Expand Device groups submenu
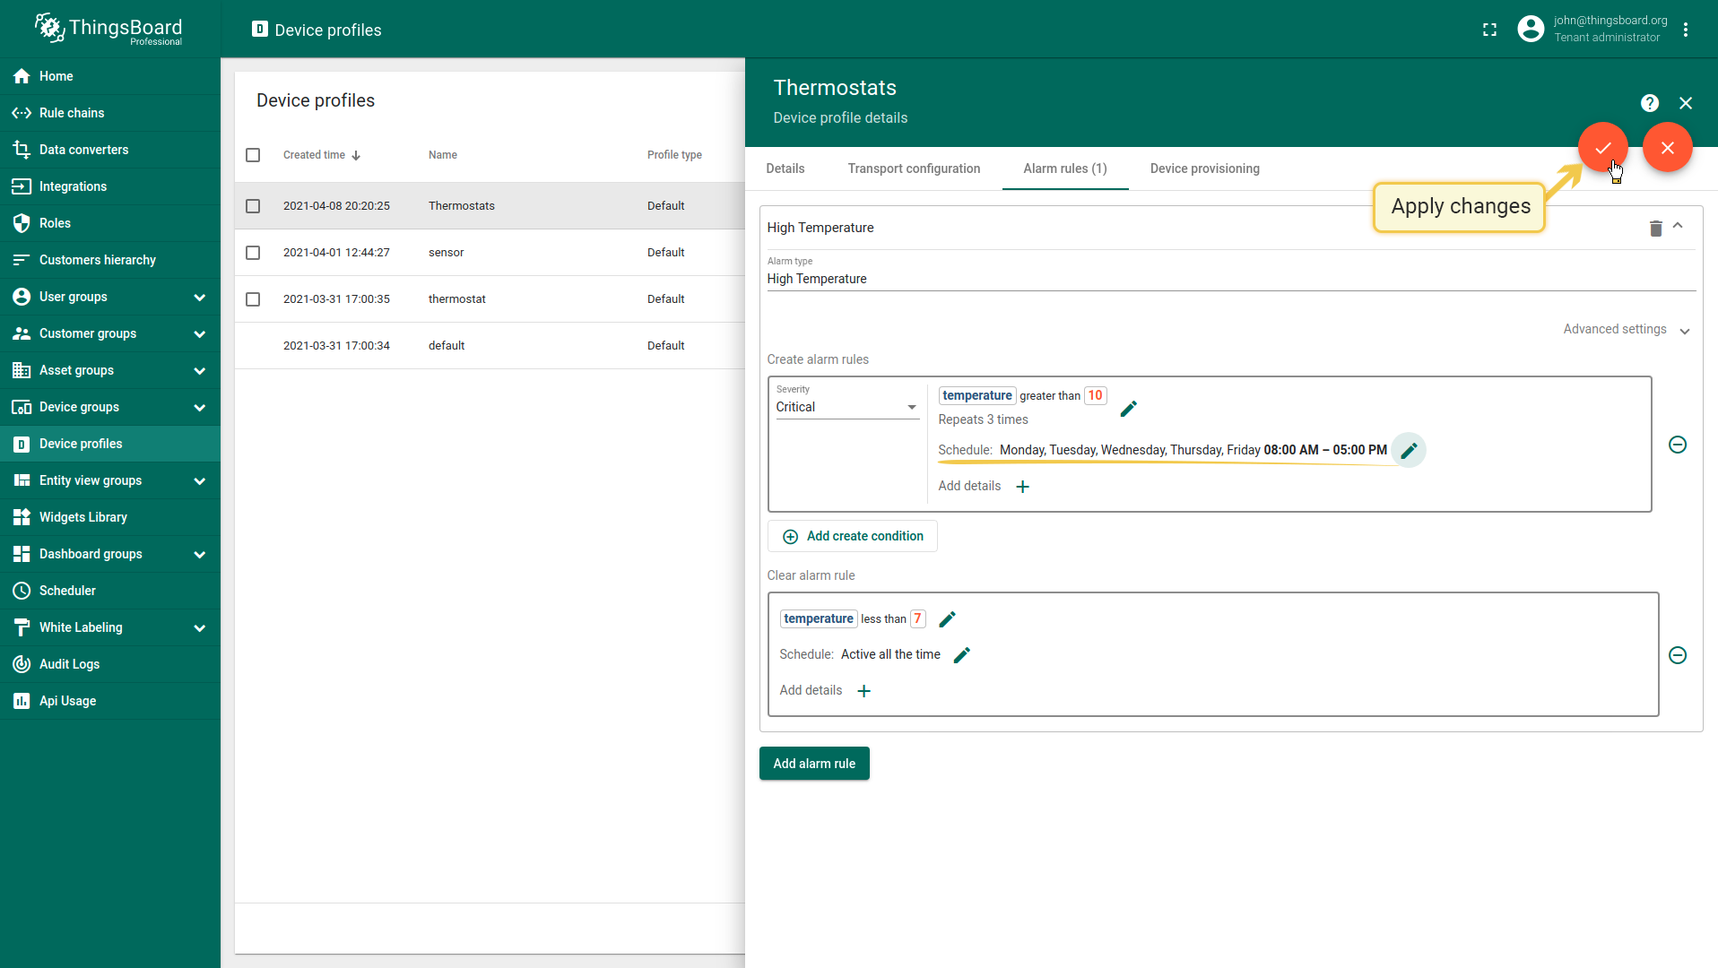This screenshot has height=968, width=1718. click(199, 407)
